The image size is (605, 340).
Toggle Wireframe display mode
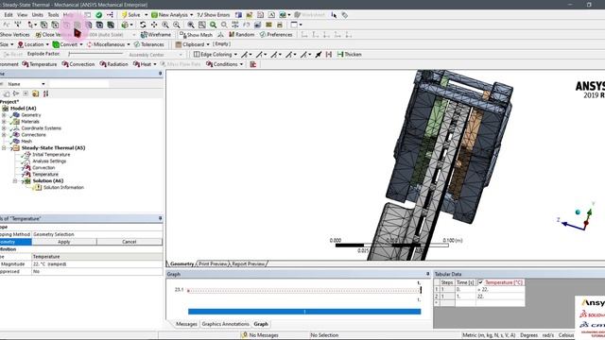tap(155, 34)
